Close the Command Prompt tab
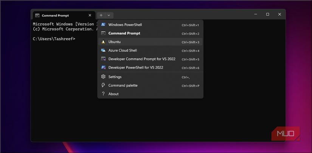 [x=90, y=15]
